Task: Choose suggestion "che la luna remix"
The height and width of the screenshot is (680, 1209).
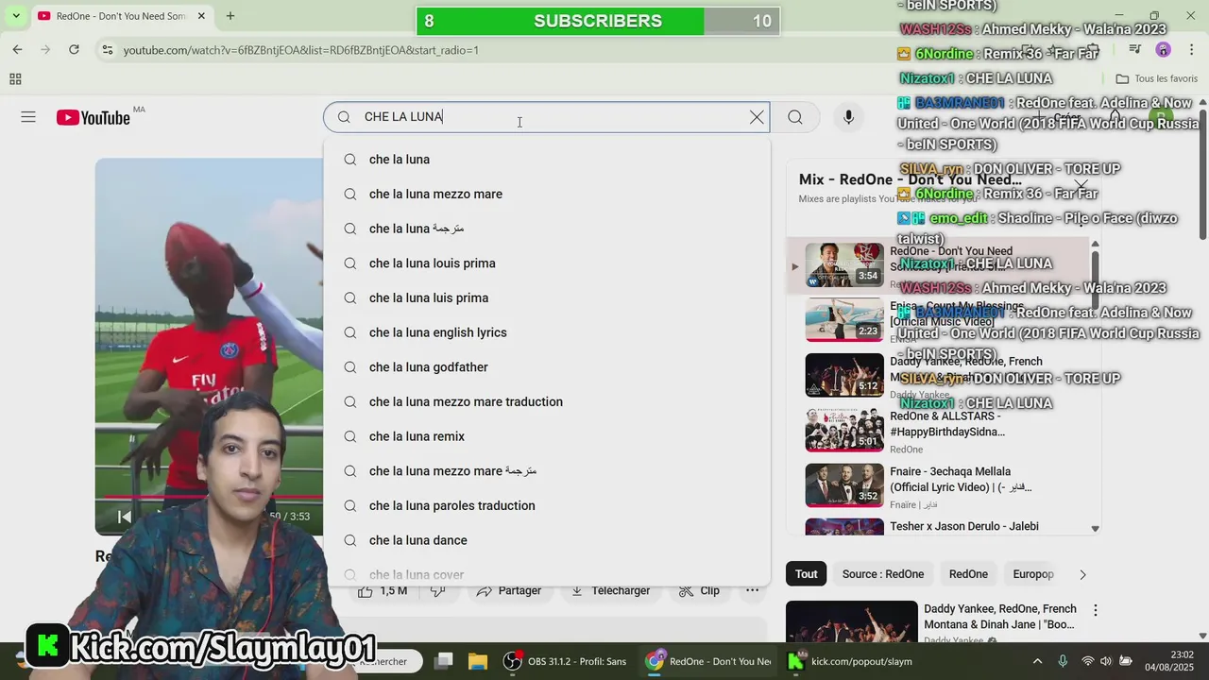Action: [x=547, y=436]
